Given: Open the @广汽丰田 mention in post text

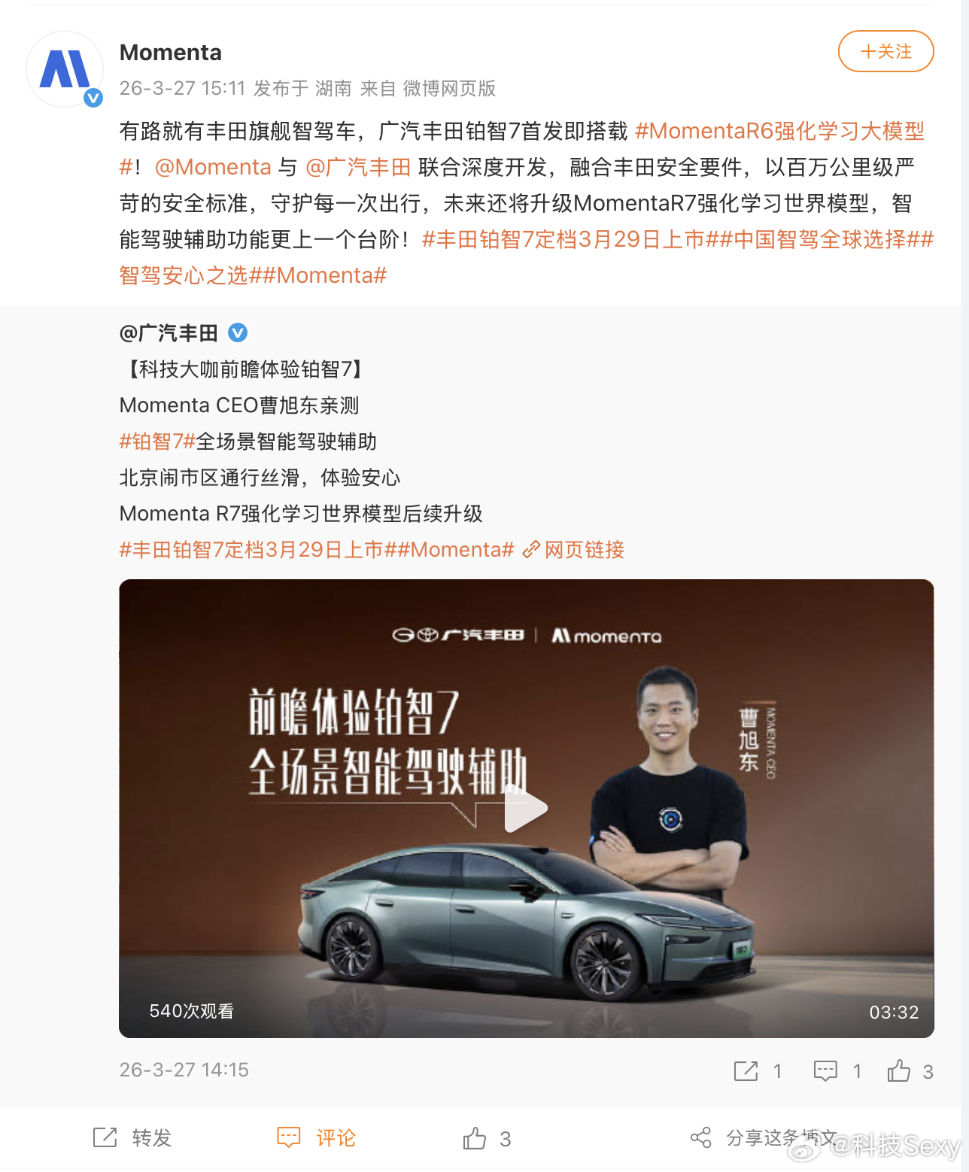Looking at the screenshot, I should pyautogui.click(x=358, y=167).
